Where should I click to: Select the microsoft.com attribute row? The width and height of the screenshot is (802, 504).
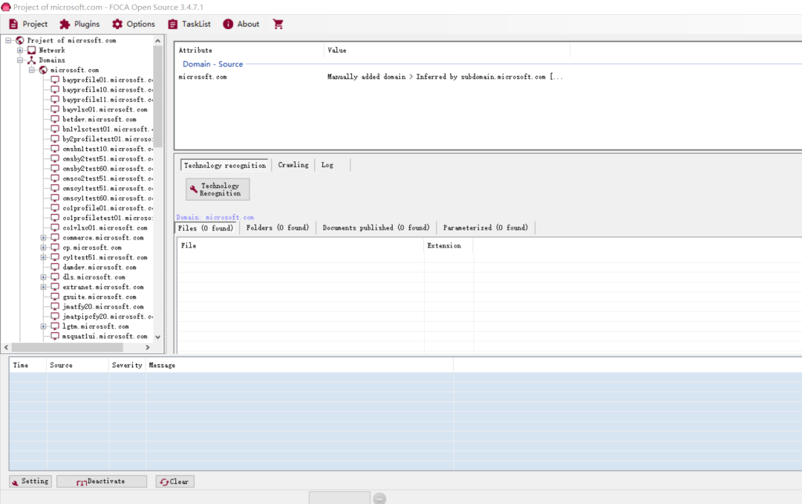point(373,77)
